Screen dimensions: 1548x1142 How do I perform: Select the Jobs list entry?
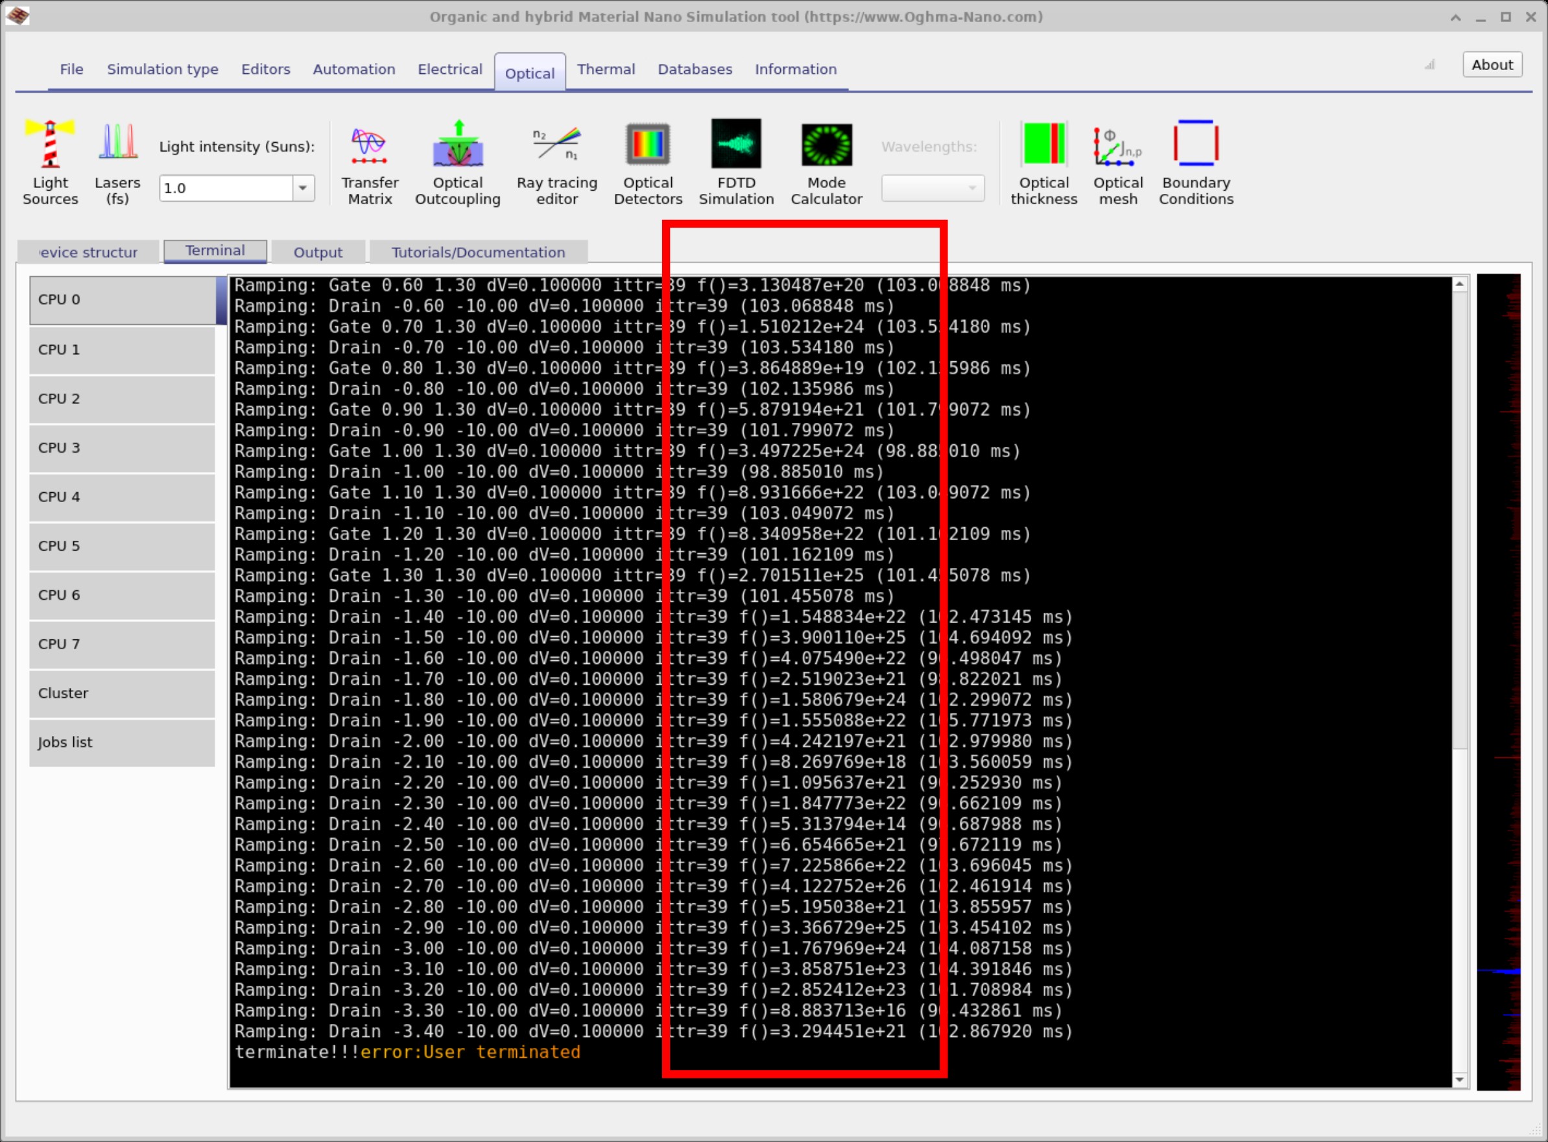click(x=123, y=743)
